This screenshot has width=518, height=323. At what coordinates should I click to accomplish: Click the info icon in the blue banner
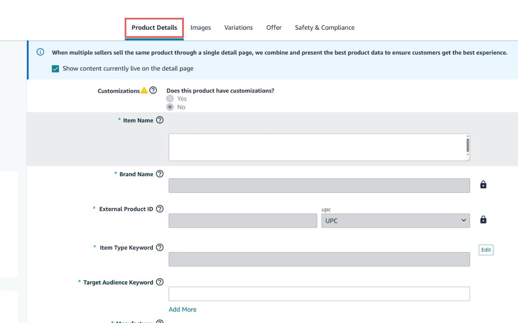coord(40,52)
